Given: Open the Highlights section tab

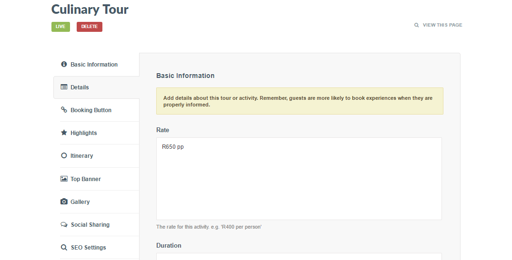Looking at the screenshot, I should 84,133.
